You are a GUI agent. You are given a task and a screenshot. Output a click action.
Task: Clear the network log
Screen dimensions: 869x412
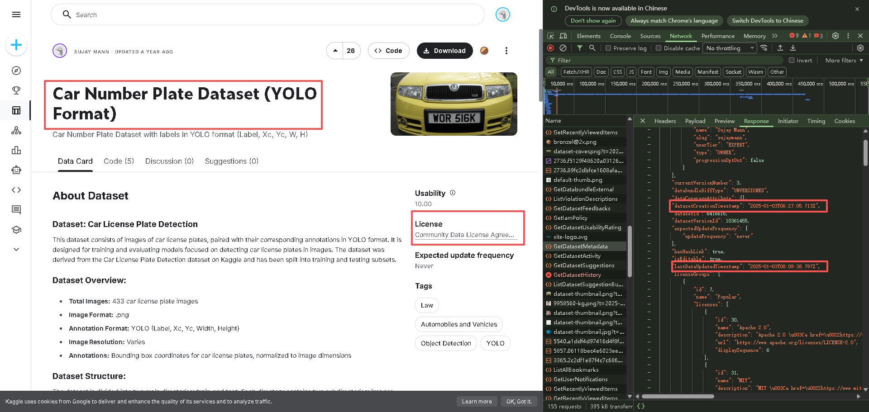(563, 48)
